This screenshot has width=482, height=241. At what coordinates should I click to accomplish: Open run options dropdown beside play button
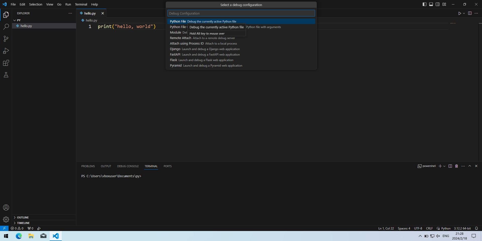tap(464, 13)
